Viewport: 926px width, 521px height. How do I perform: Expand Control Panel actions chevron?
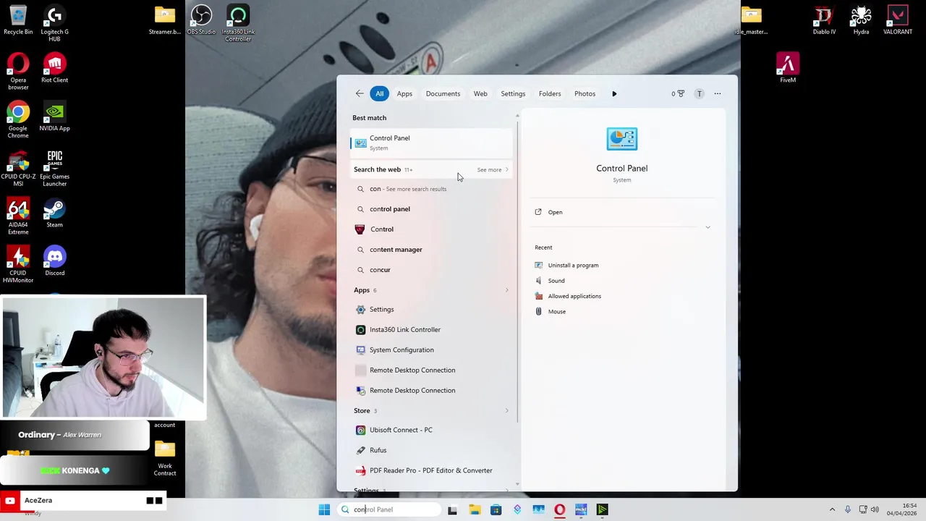click(x=708, y=227)
